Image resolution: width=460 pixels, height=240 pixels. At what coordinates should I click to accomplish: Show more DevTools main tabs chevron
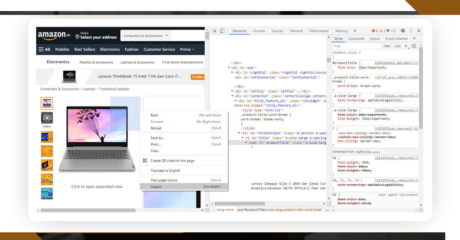(x=355, y=31)
